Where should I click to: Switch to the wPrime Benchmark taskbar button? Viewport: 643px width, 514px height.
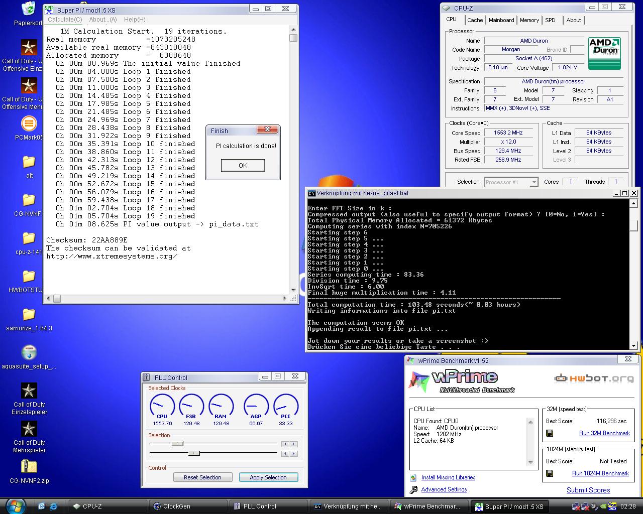tap(428, 506)
